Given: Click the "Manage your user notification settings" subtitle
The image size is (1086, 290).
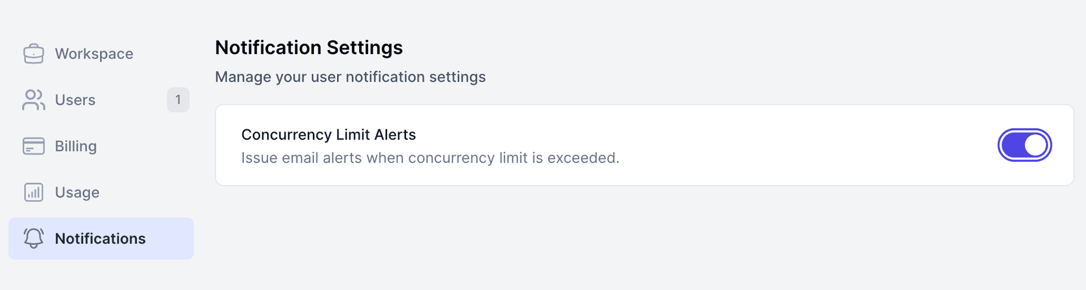Looking at the screenshot, I should (x=350, y=77).
